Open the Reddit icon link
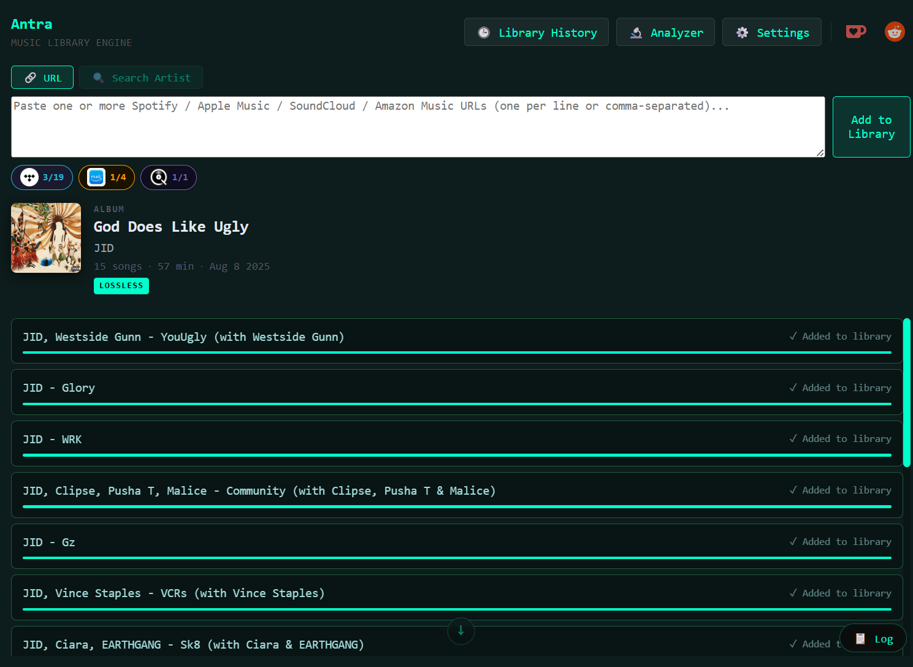The width and height of the screenshot is (913, 667). coord(895,31)
